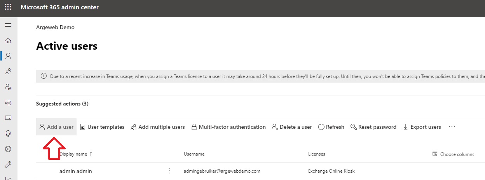This screenshot has height=180, width=485.
Task: Open Roles icon in sidebar
Action: (x=8, y=87)
